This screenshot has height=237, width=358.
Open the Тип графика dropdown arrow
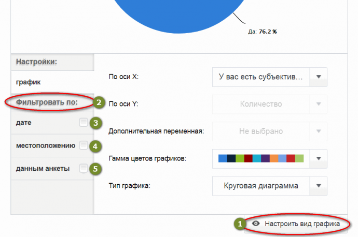(319, 186)
